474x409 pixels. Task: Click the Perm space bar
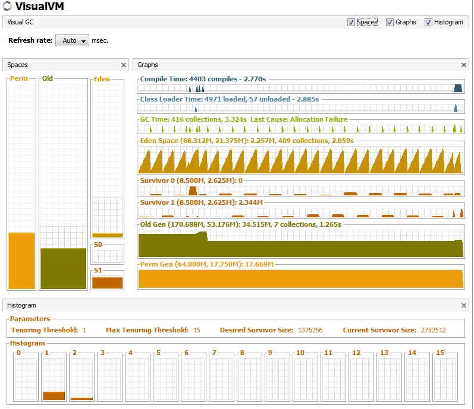click(x=21, y=261)
